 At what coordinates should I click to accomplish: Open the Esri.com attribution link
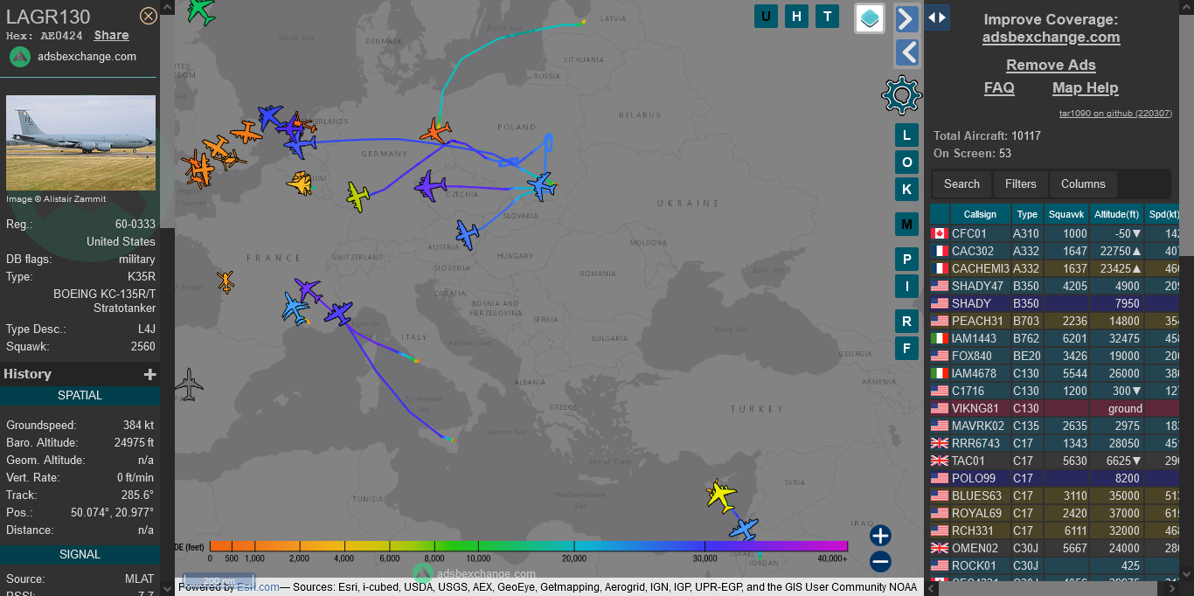258,587
